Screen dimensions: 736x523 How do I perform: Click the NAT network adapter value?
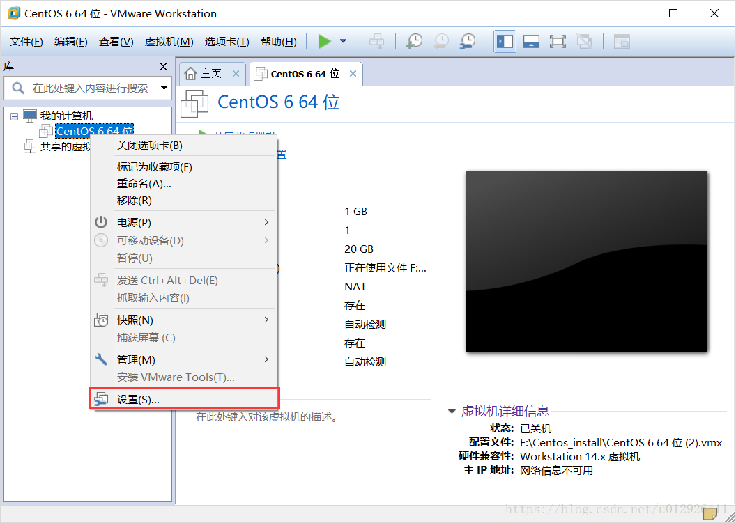(x=355, y=287)
